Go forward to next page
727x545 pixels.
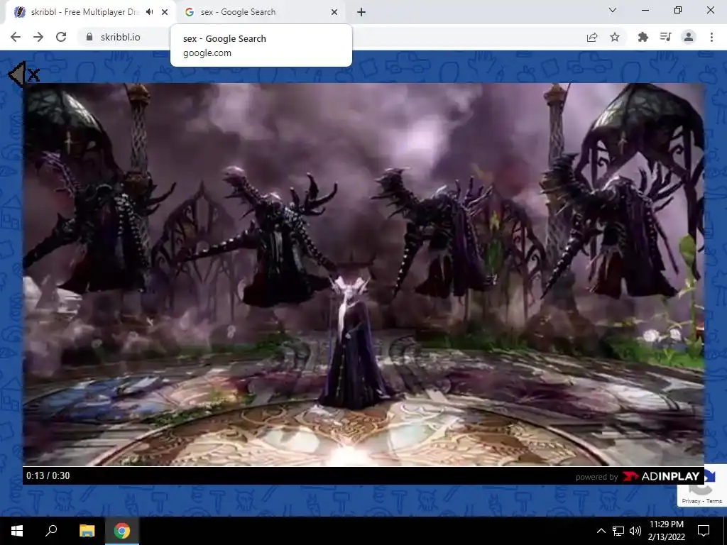tap(38, 37)
